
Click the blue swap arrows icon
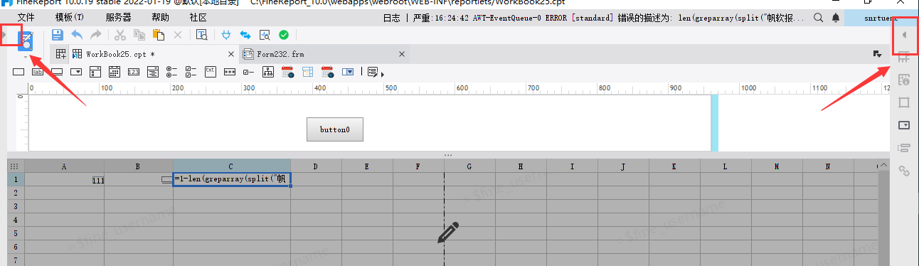pyautogui.click(x=245, y=34)
